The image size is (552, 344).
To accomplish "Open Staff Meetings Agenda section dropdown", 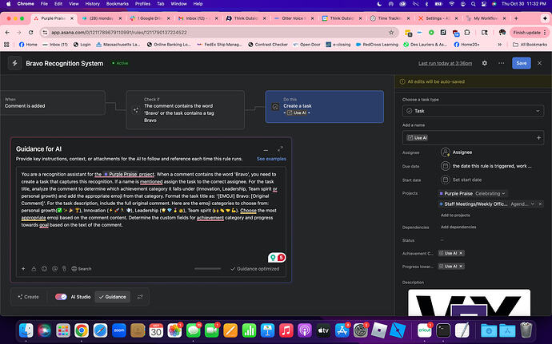I will tap(522, 204).
